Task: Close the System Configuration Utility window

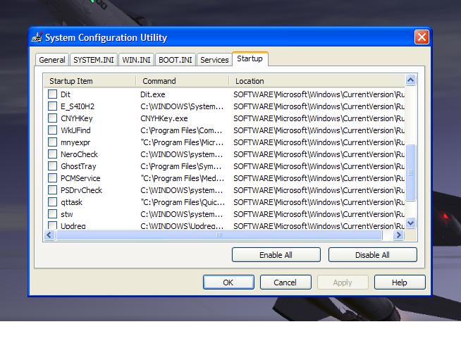Action: tap(422, 37)
